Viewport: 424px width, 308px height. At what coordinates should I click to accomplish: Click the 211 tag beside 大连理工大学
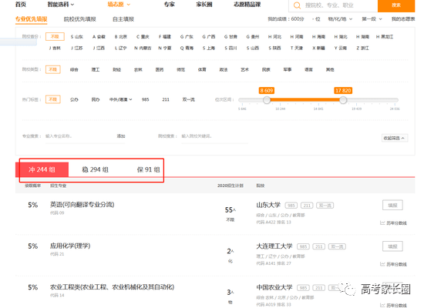coord(319,246)
